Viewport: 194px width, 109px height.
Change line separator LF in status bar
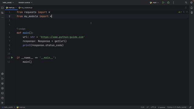[147, 107]
